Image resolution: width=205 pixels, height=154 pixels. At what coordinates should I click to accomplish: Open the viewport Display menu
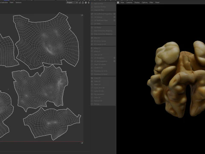[137, 3]
